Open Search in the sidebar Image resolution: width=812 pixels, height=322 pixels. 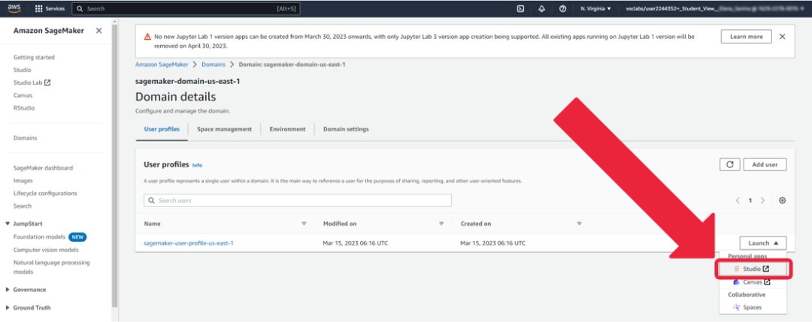[x=23, y=206]
